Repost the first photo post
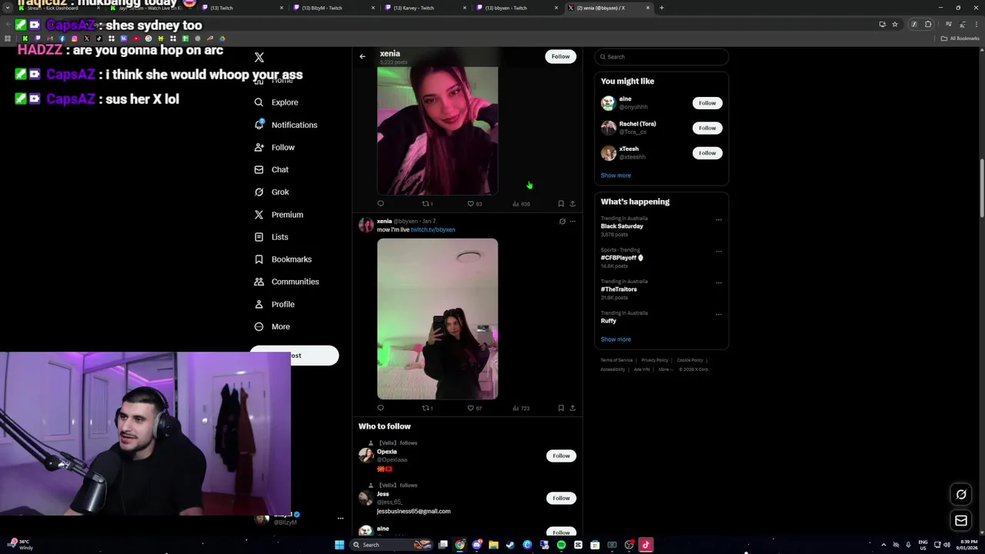The height and width of the screenshot is (554, 985). (x=427, y=204)
